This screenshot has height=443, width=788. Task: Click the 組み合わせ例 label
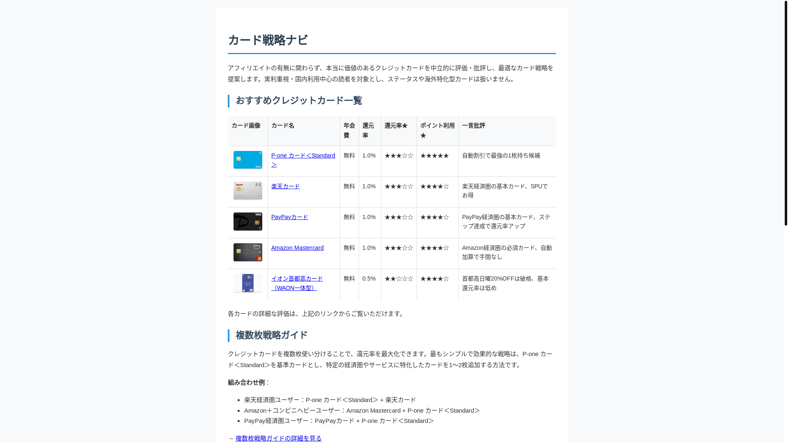(x=246, y=382)
